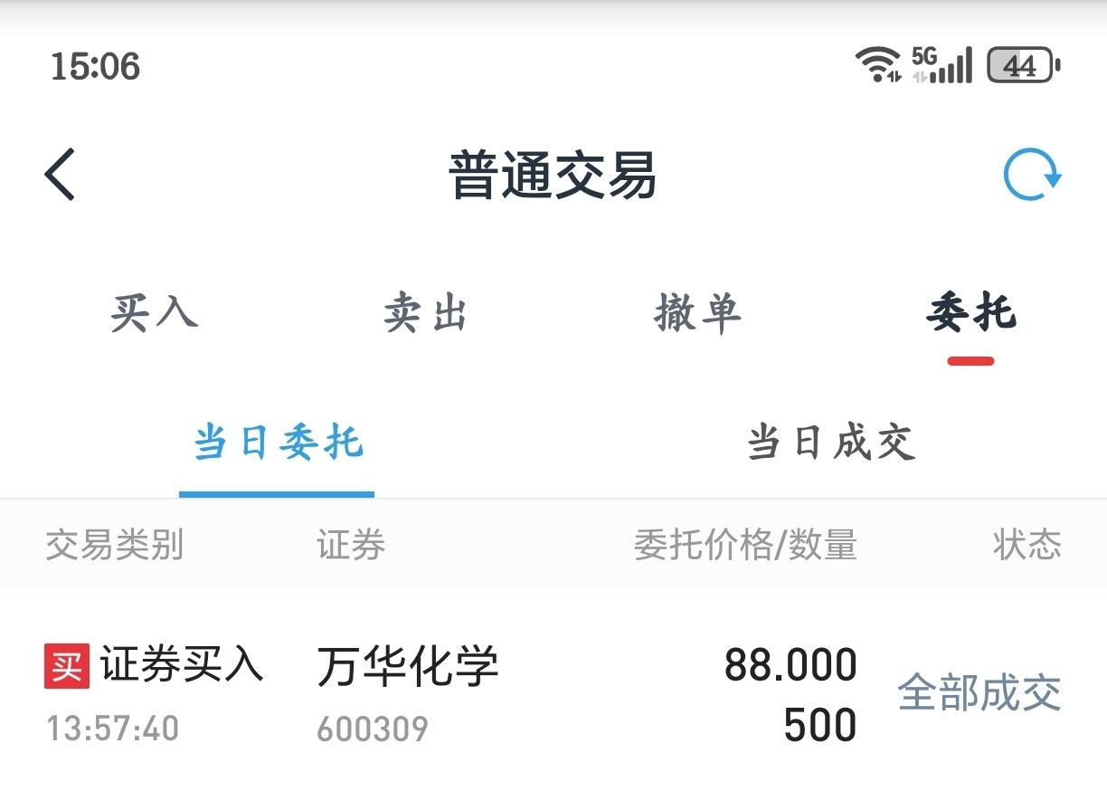Click the 委托价格/数量 column header
Image resolution: width=1107 pixels, height=791 pixels.
click(745, 546)
